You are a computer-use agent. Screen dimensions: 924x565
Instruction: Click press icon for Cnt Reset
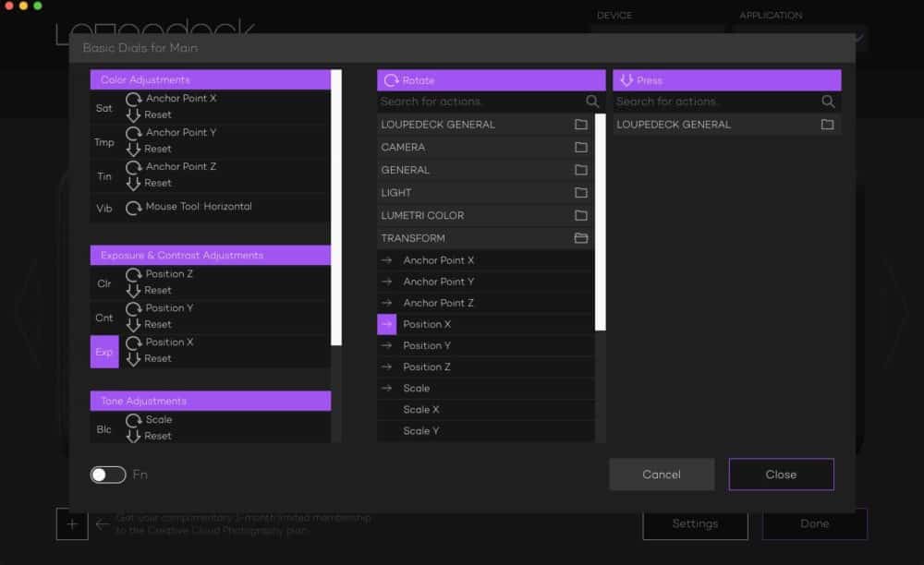[x=134, y=324]
